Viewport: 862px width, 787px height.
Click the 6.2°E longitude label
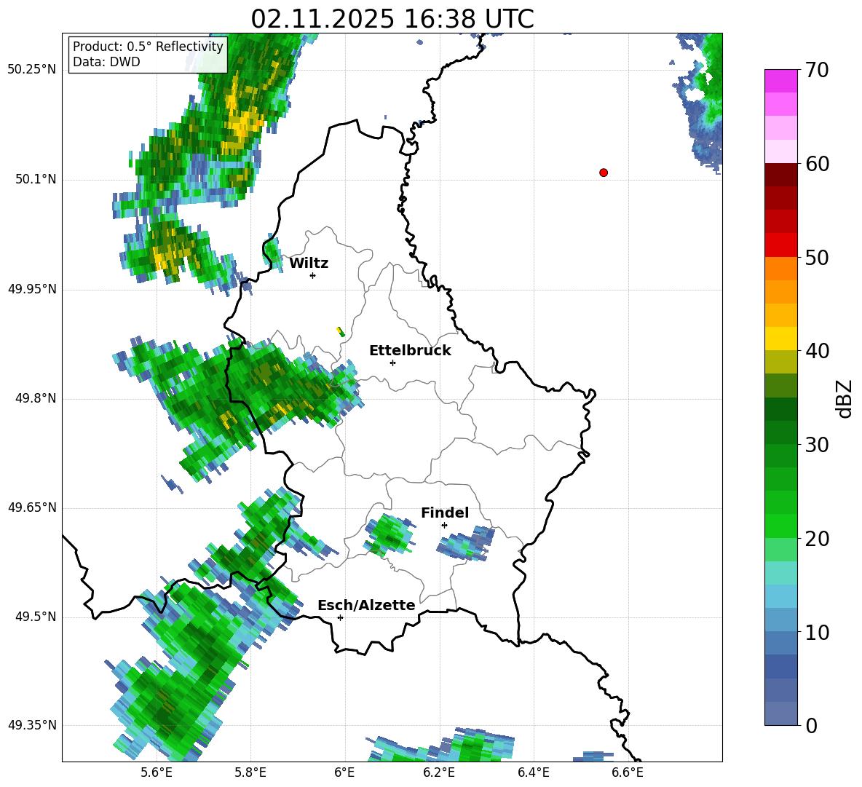(439, 772)
